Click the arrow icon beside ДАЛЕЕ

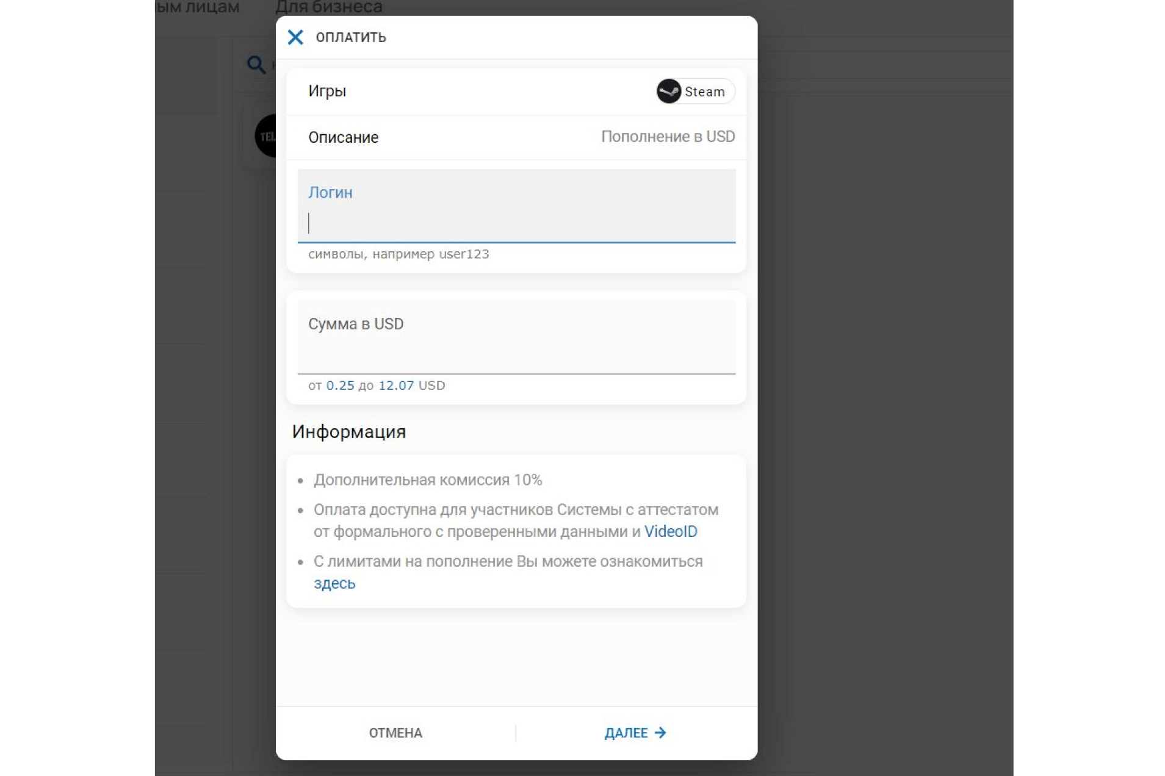(x=660, y=732)
